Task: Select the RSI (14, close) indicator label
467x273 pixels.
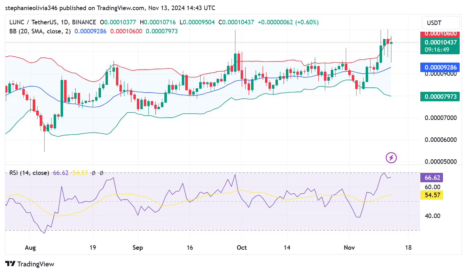Action: coord(29,173)
